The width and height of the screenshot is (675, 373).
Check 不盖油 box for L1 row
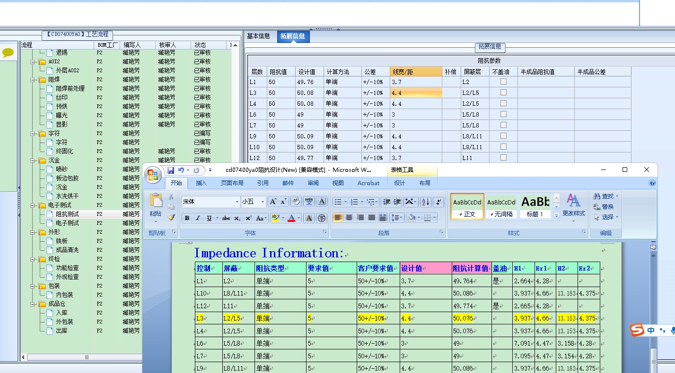pos(503,82)
